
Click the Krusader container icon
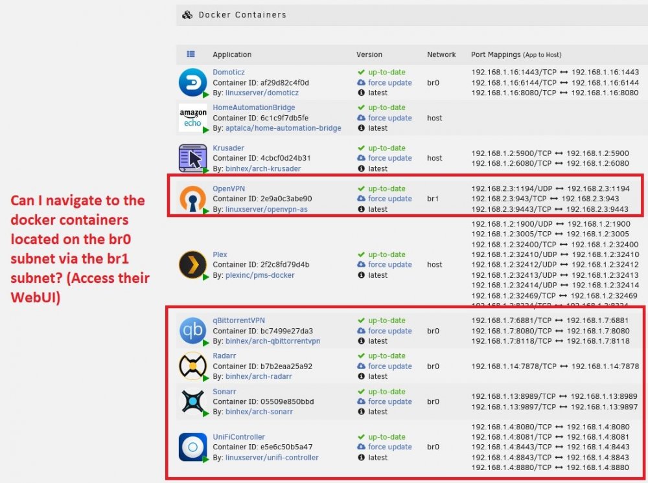[192, 158]
